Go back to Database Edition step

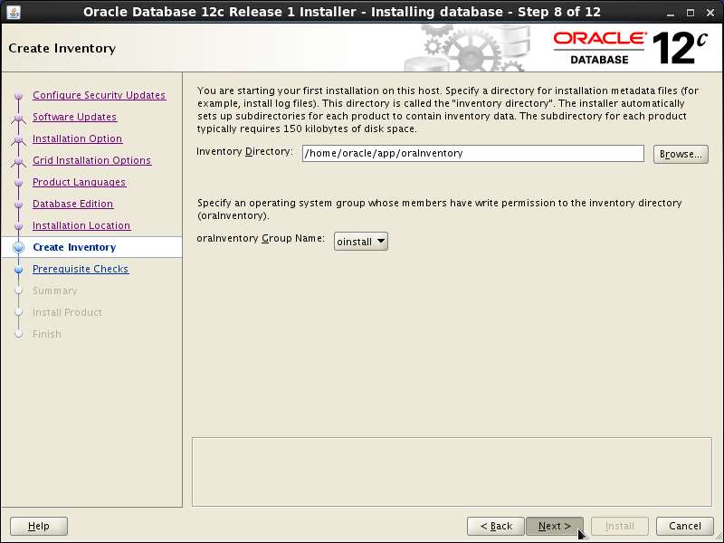[73, 204]
